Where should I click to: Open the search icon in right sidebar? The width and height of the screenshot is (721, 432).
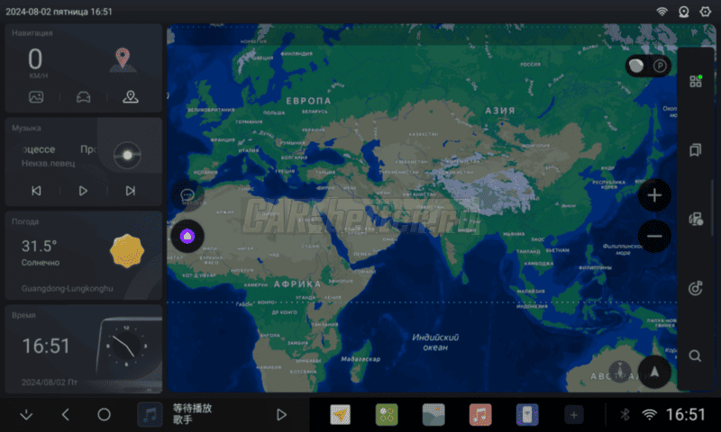(695, 355)
